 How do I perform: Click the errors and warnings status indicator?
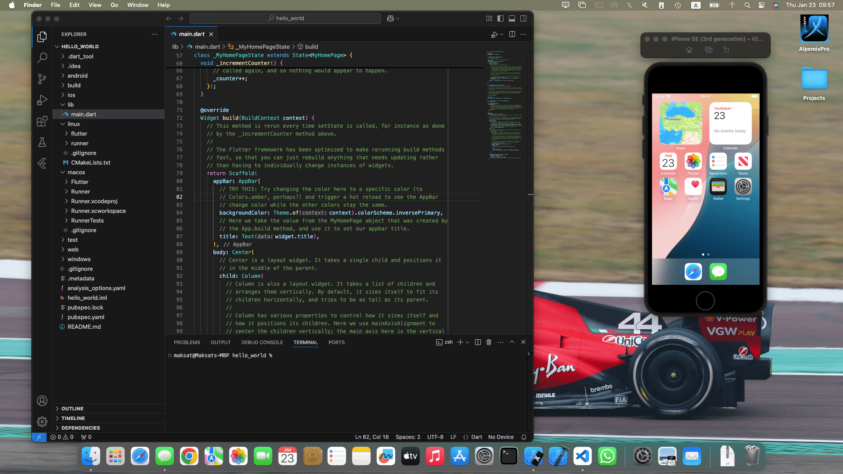pyautogui.click(x=61, y=437)
